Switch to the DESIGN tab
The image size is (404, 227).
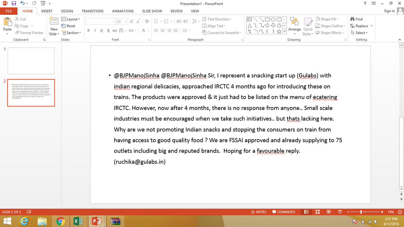tap(67, 11)
